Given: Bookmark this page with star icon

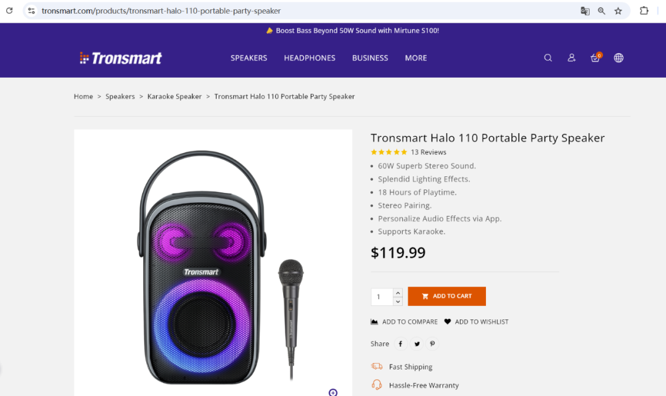Looking at the screenshot, I should [618, 11].
